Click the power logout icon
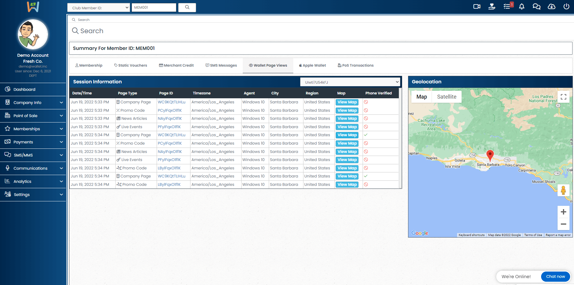574x285 pixels. [566, 7]
